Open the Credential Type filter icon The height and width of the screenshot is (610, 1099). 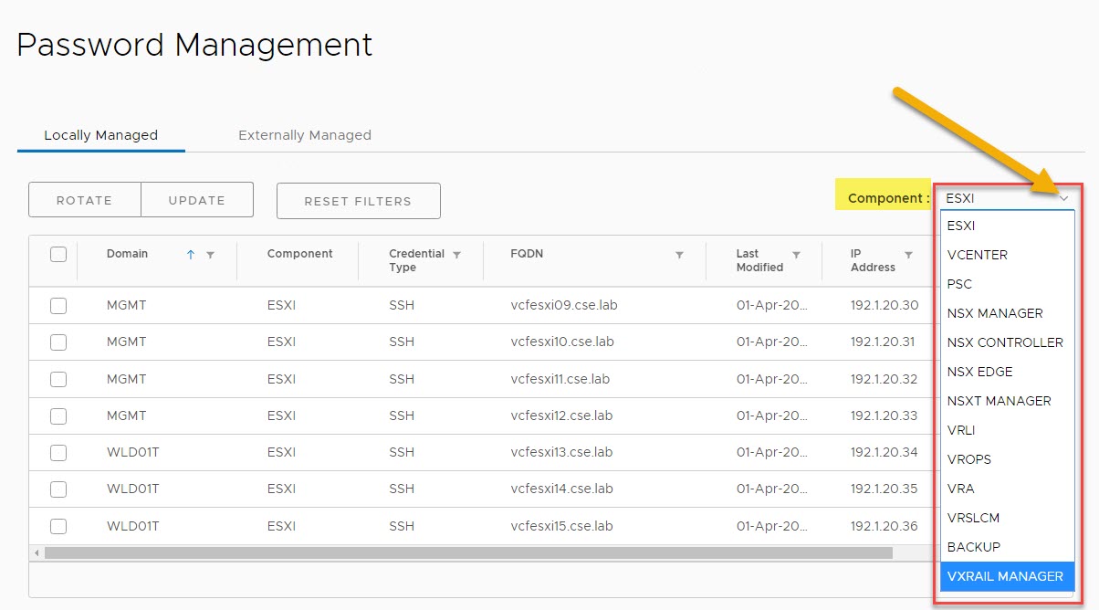457,255
